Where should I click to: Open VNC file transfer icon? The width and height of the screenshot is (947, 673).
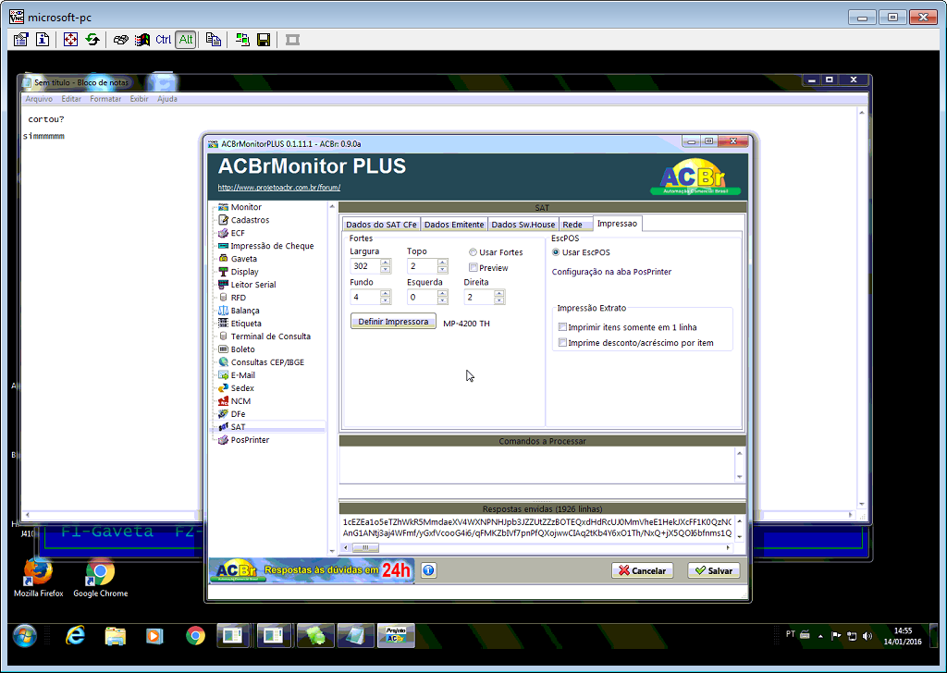[214, 40]
